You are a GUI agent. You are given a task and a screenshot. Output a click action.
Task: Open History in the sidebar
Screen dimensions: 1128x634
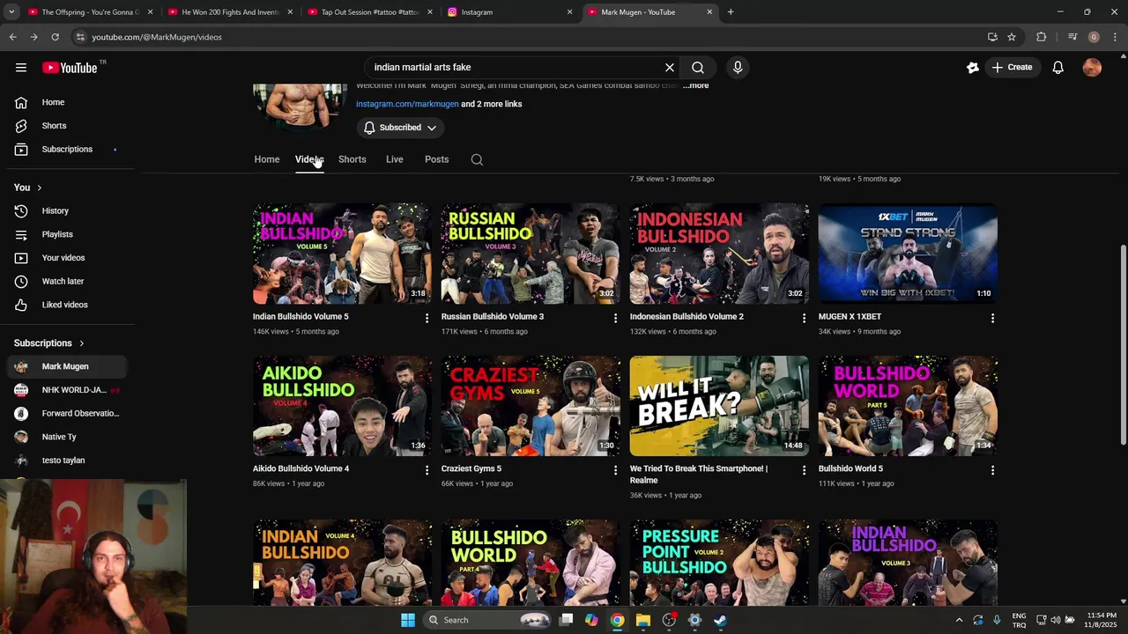coord(67,210)
